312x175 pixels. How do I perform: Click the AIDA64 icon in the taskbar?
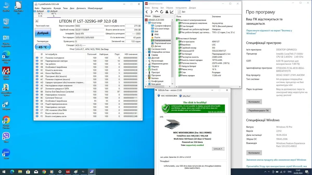pos(68,172)
